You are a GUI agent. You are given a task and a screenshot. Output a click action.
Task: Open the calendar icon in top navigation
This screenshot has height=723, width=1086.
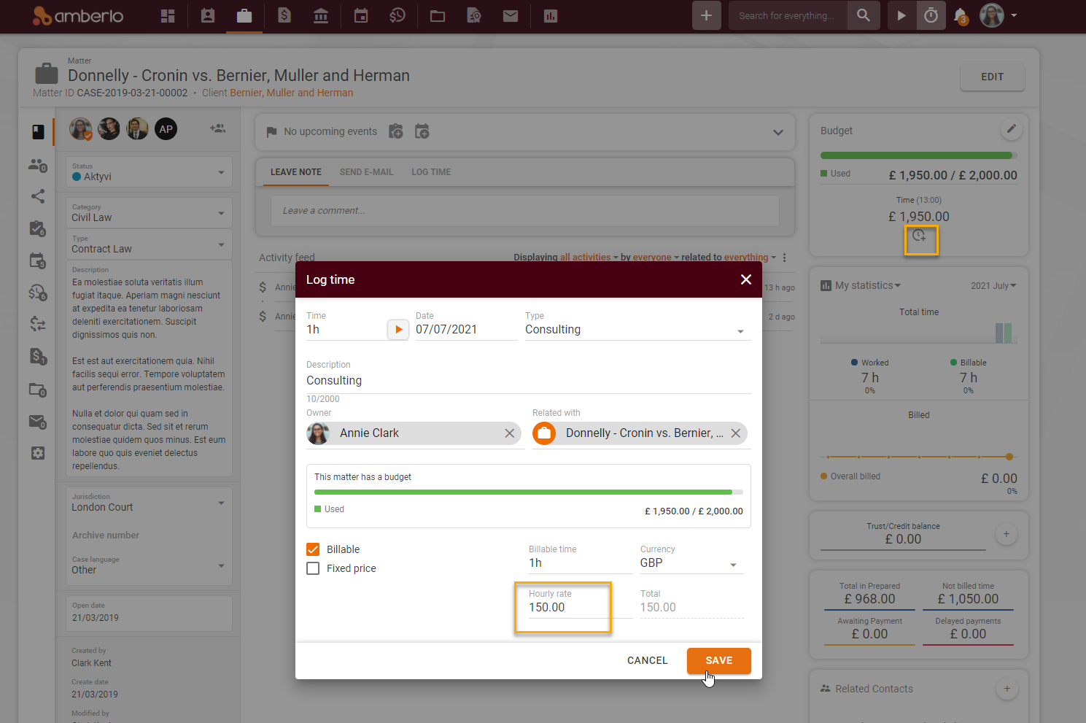pos(361,15)
